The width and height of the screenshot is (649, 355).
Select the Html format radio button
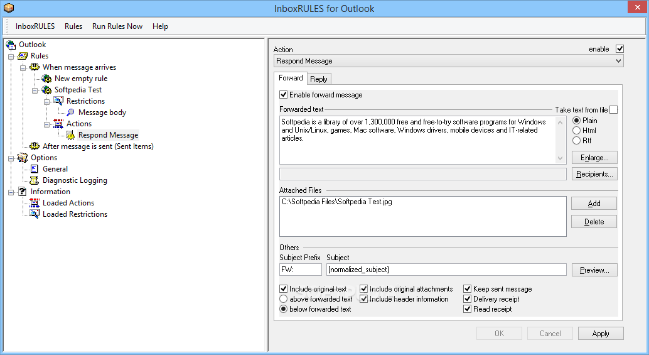[x=577, y=131]
